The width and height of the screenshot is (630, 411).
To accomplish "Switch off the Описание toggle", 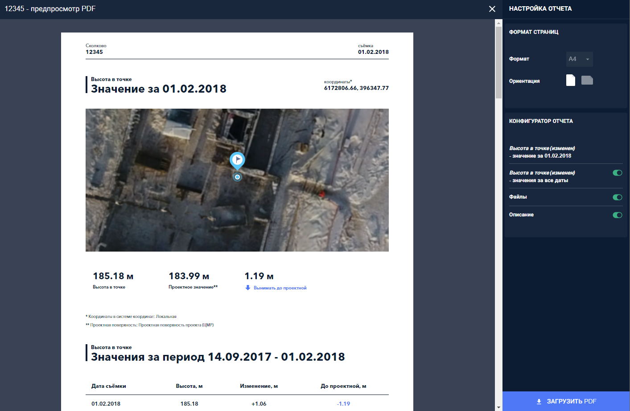I will pos(617,215).
